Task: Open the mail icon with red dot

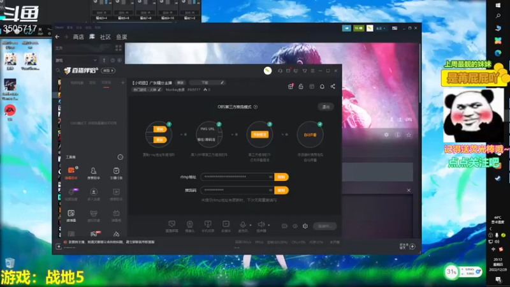Action: (x=288, y=71)
